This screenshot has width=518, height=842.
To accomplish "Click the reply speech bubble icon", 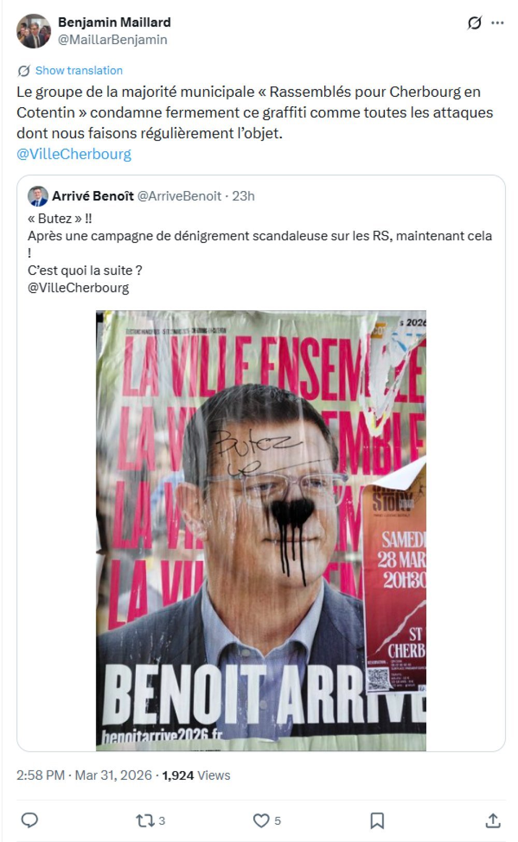I will pyautogui.click(x=30, y=820).
